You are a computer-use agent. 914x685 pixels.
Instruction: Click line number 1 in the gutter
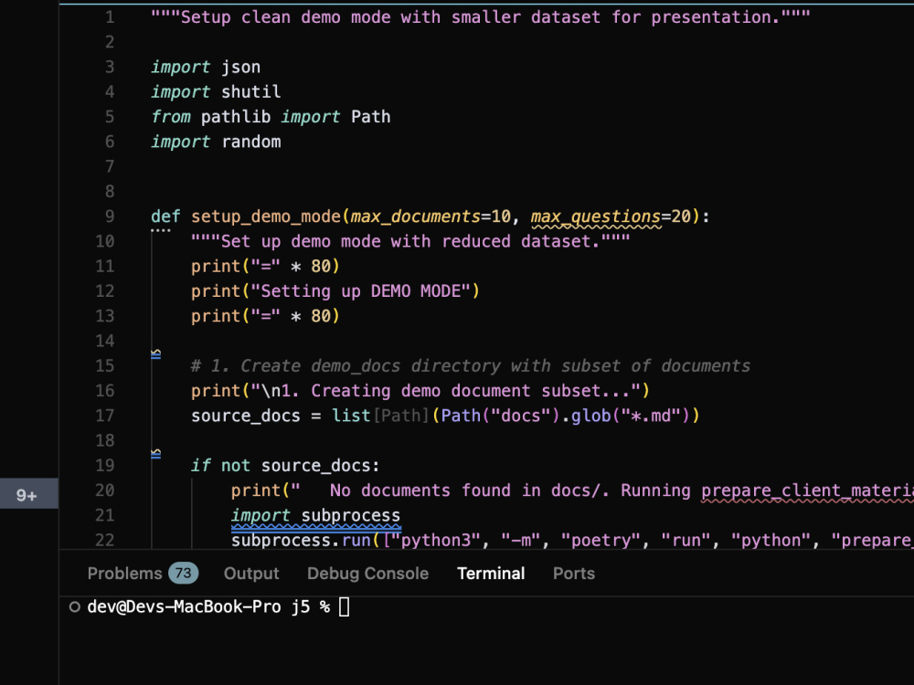click(x=110, y=16)
